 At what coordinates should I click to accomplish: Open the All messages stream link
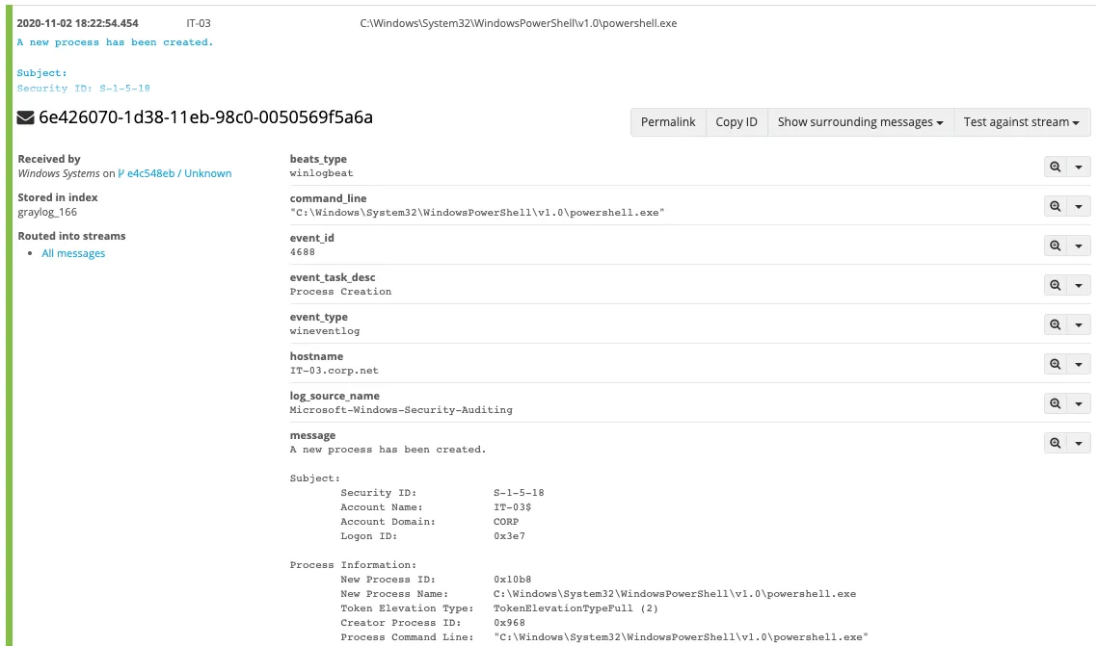pyautogui.click(x=73, y=253)
